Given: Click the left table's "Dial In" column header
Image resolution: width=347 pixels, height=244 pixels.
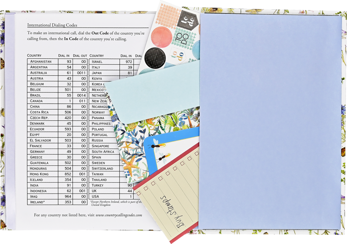Looking at the screenshot, I should coord(64,56).
